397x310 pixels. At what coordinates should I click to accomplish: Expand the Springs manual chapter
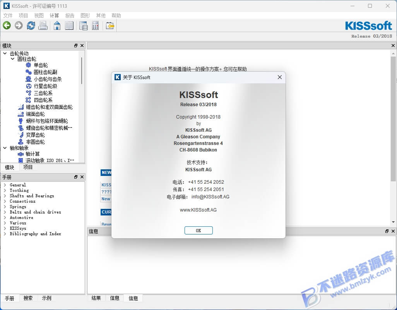pos(5,207)
